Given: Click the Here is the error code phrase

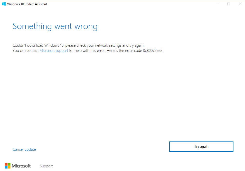Looking at the screenshot, I should point(124,51).
